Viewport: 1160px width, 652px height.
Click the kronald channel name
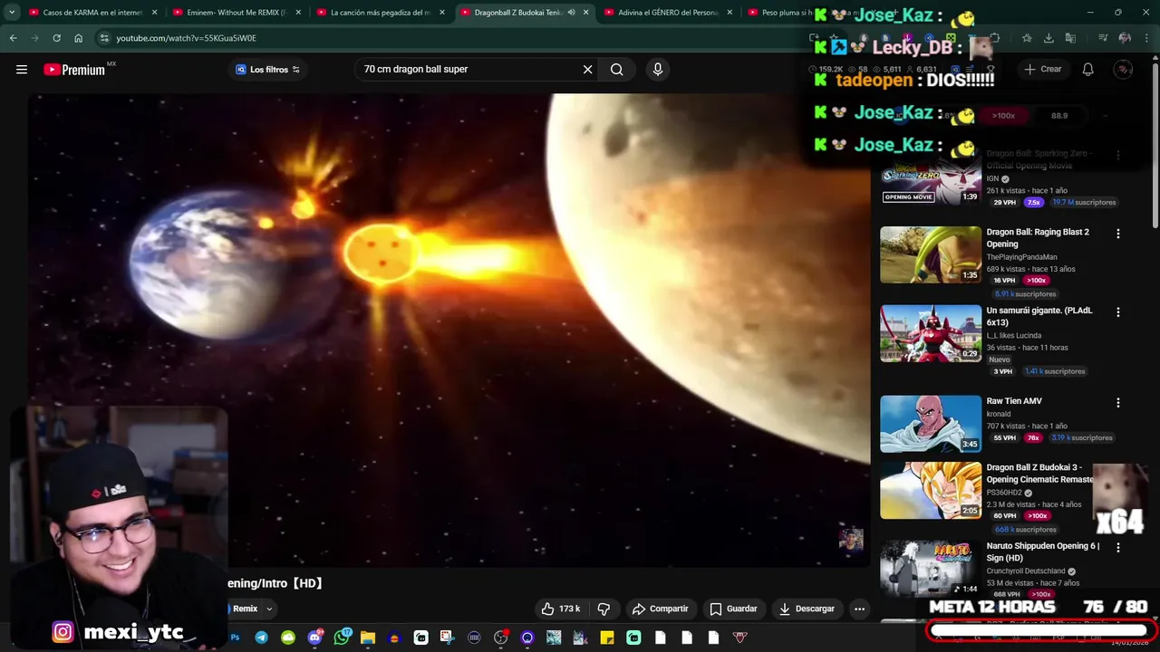click(999, 414)
